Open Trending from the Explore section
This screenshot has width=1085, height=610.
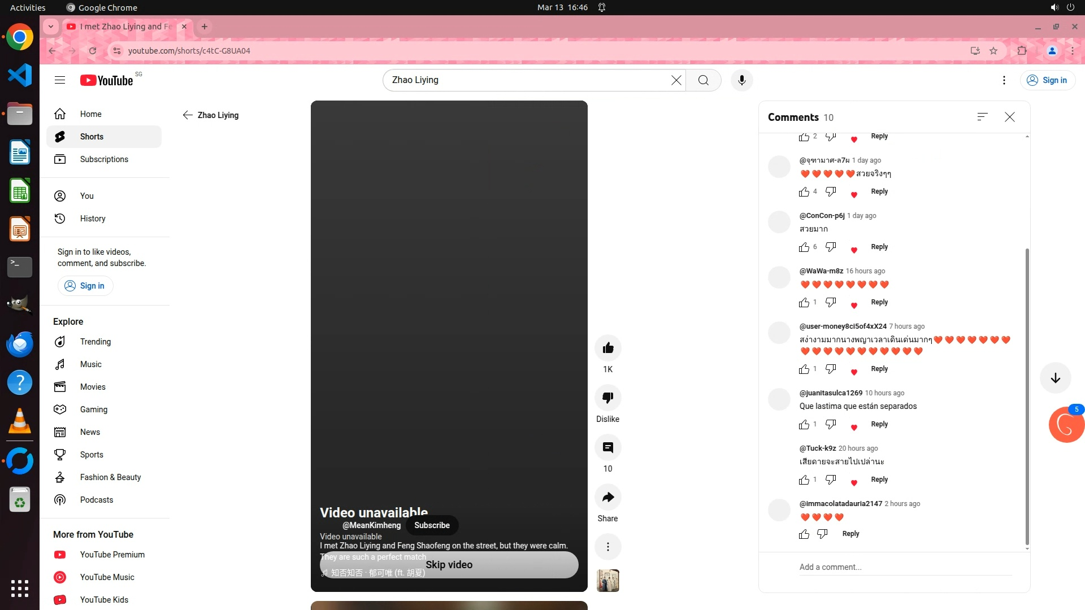(x=95, y=342)
